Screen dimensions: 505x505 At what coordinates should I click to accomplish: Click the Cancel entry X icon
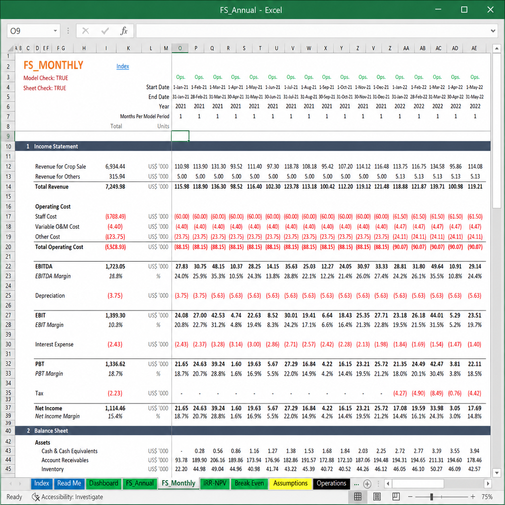tap(85, 31)
